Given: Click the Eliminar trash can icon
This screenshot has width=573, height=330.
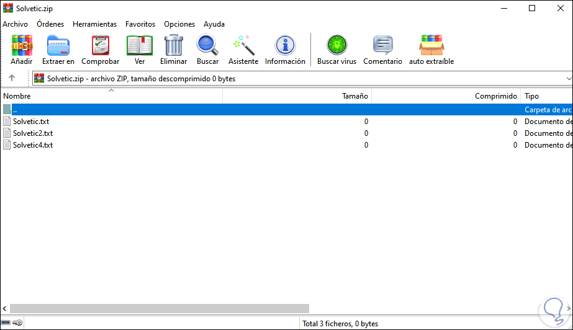Looking at the screenshot, I should pos(174,45).
